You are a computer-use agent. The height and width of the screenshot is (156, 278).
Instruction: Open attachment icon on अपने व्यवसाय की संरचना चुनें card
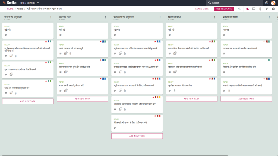click(70, 54)
